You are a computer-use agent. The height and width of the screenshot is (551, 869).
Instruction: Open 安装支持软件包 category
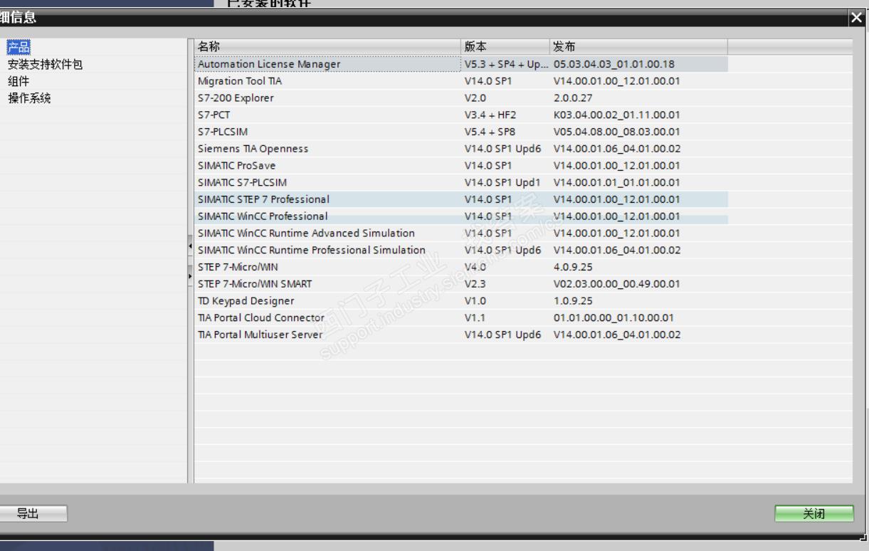coord(46,64)
